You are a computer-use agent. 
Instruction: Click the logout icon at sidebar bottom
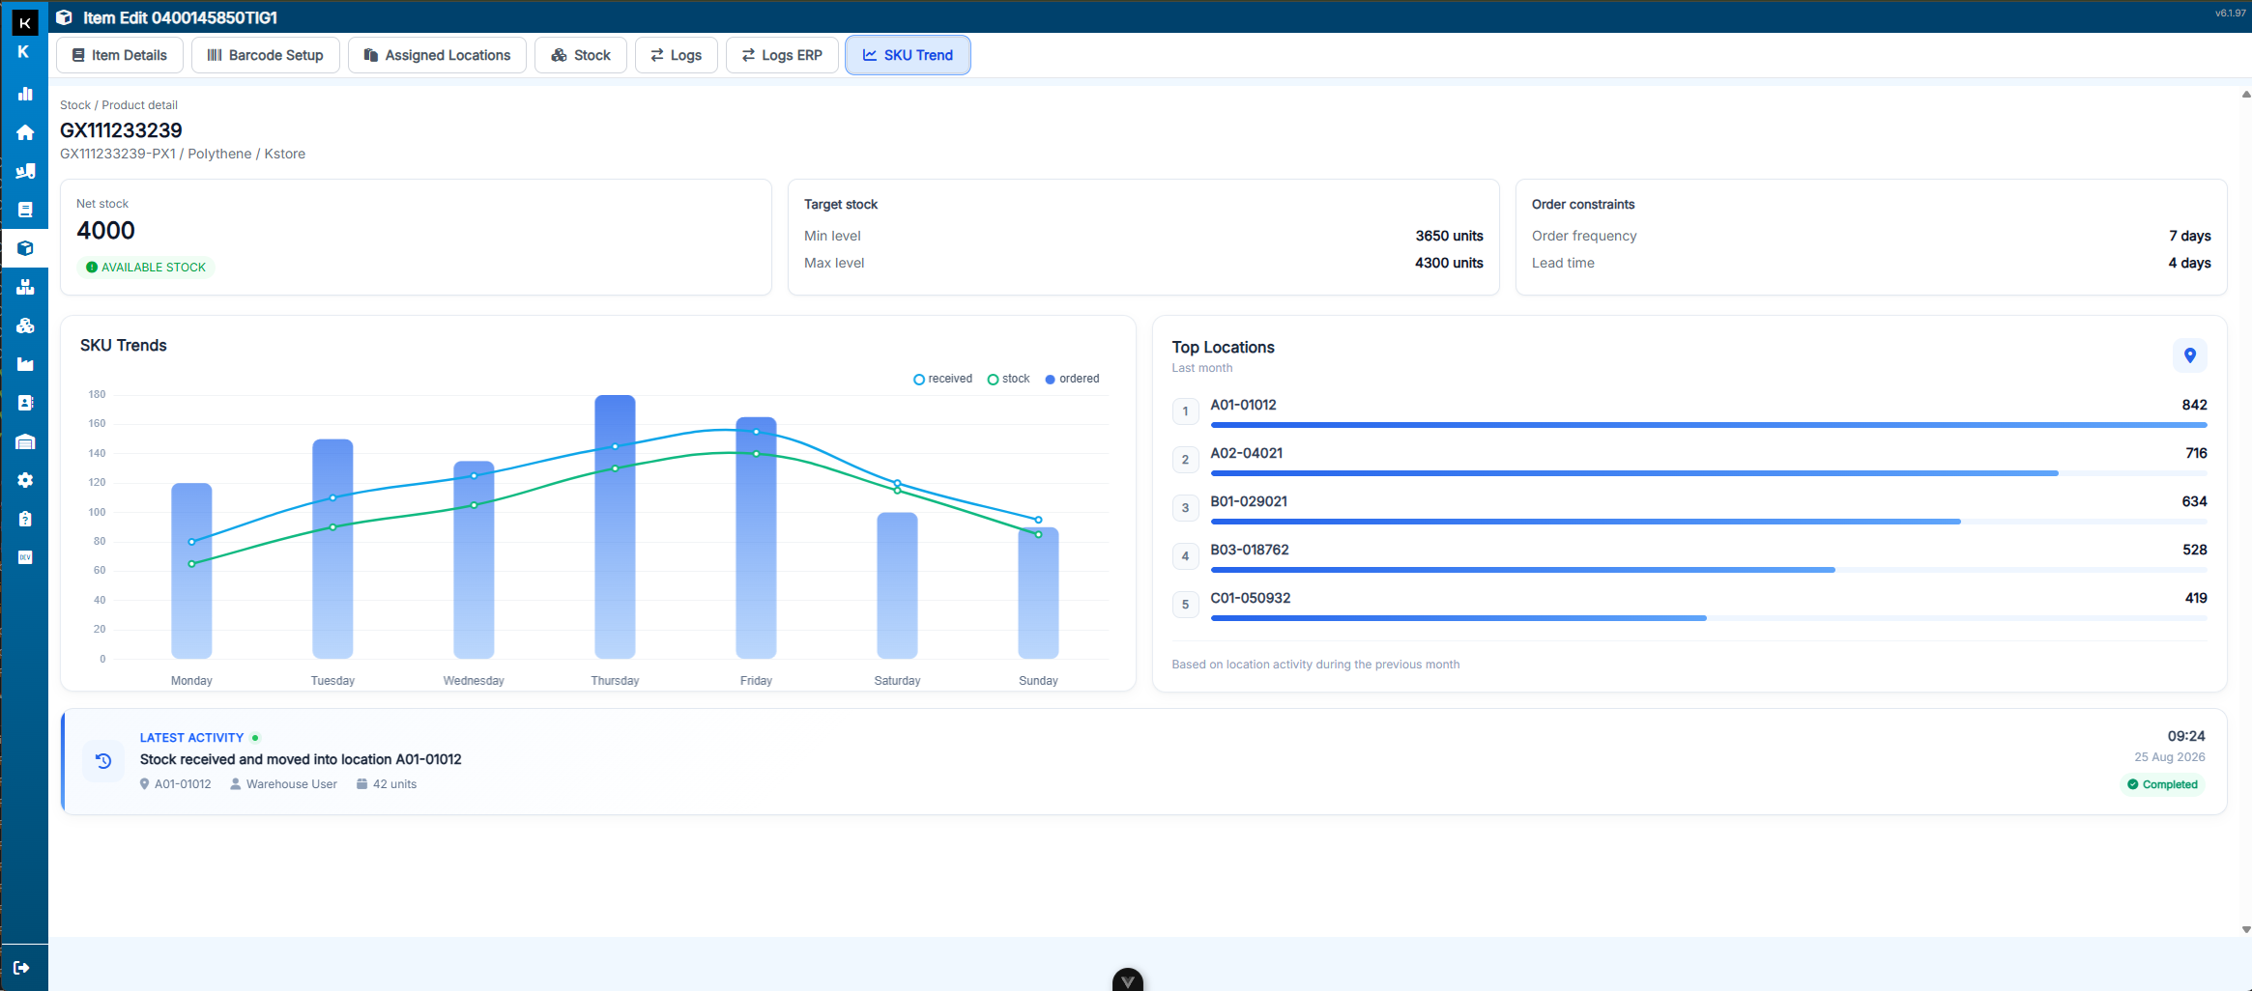tap(21, 968)
